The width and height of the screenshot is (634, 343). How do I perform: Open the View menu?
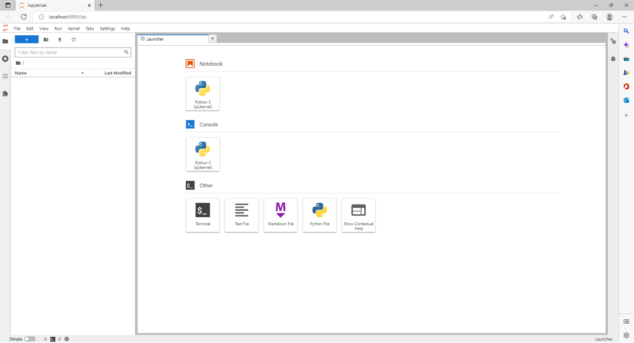point(44,29)
